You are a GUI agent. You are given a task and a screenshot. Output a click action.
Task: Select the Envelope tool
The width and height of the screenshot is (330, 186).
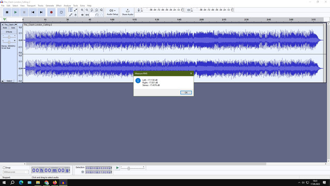(x=75, y=10)
